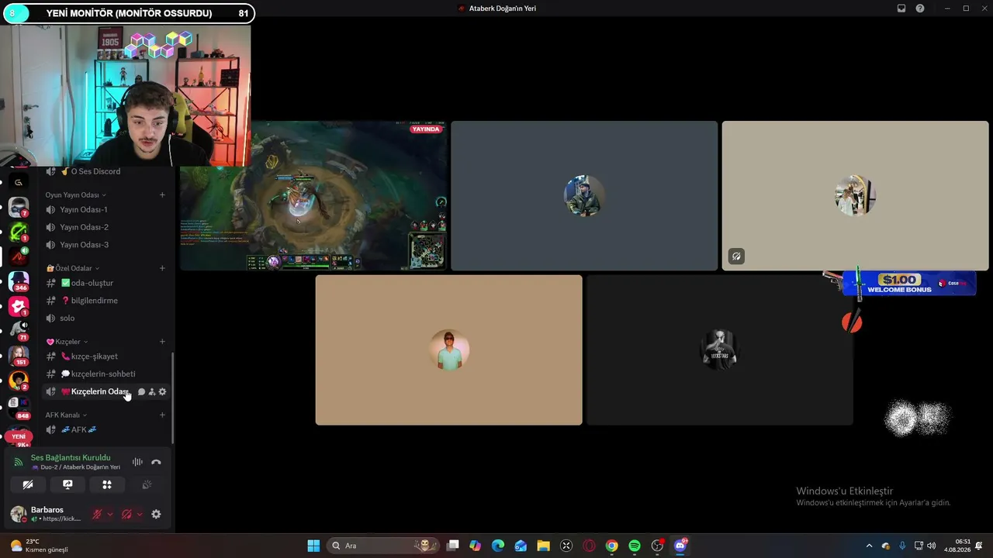Open chat for Kızçelerin Odası channel
Screen dimensions: 993x558
141,392
